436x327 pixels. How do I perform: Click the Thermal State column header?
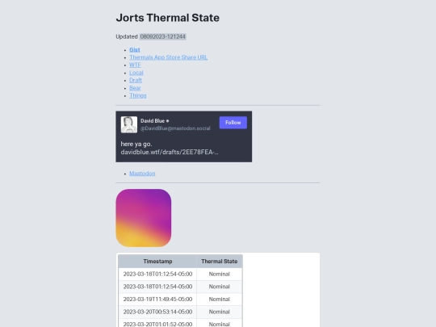click(x=220, y=262)
